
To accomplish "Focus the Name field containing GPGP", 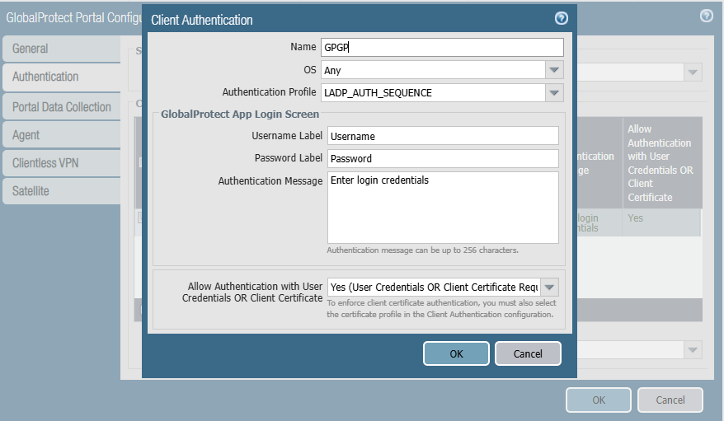I will pyautogui.click(x=442, y=48).
